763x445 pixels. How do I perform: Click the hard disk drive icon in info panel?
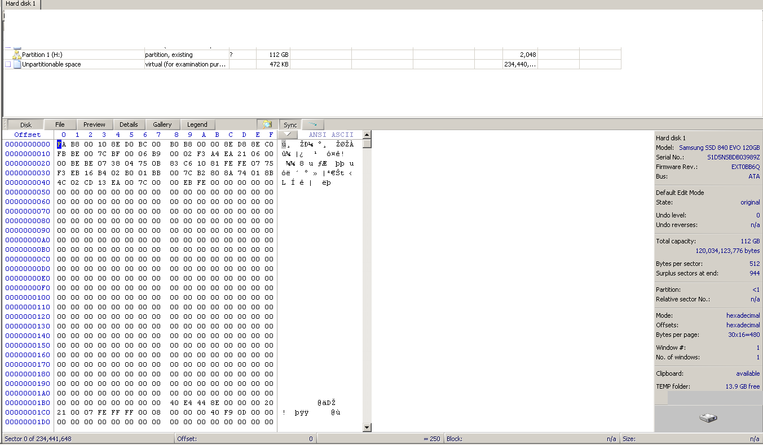pos(707,418)
